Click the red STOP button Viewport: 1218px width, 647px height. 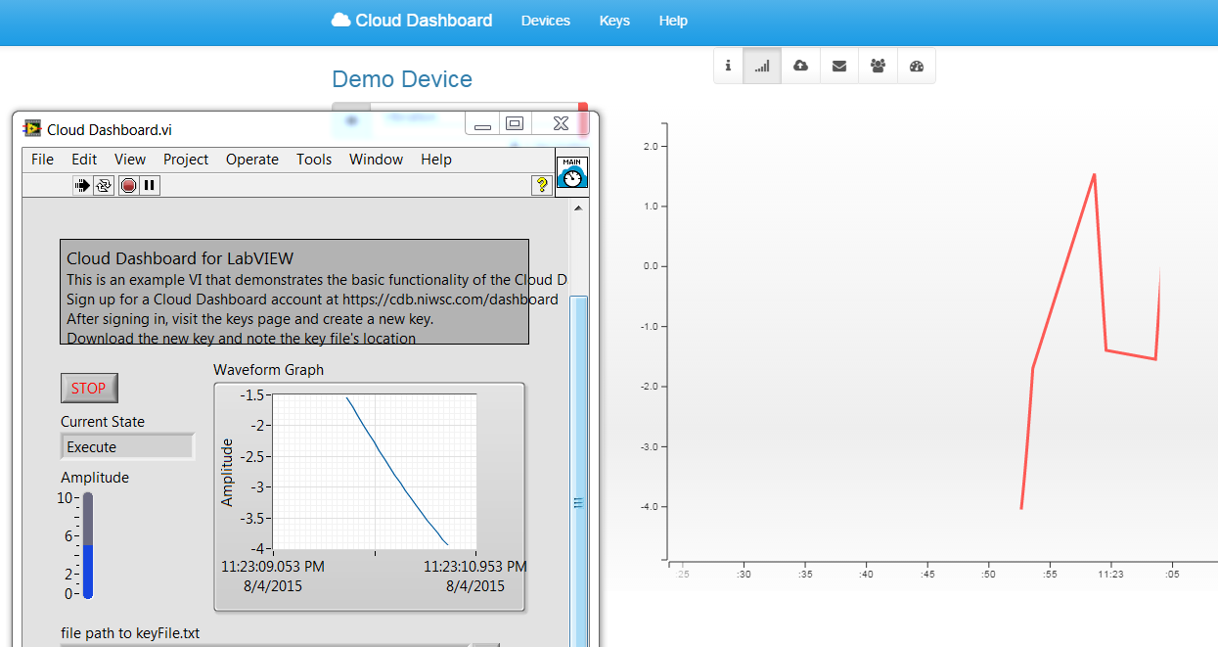point(89,389)
